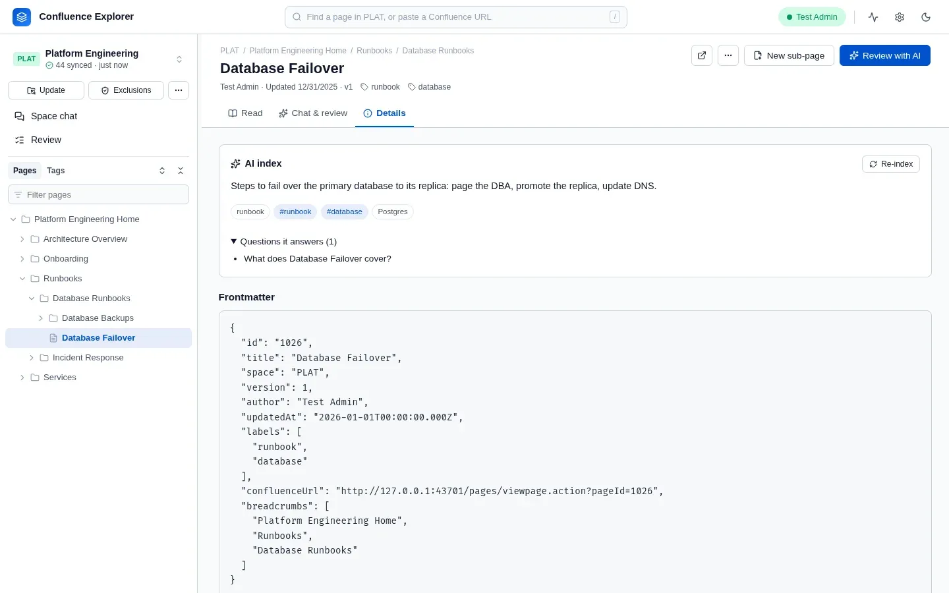Switch to Chat & review tab
Image resolution: width=949 pixels, height=593 pixels.
point(313,113)
